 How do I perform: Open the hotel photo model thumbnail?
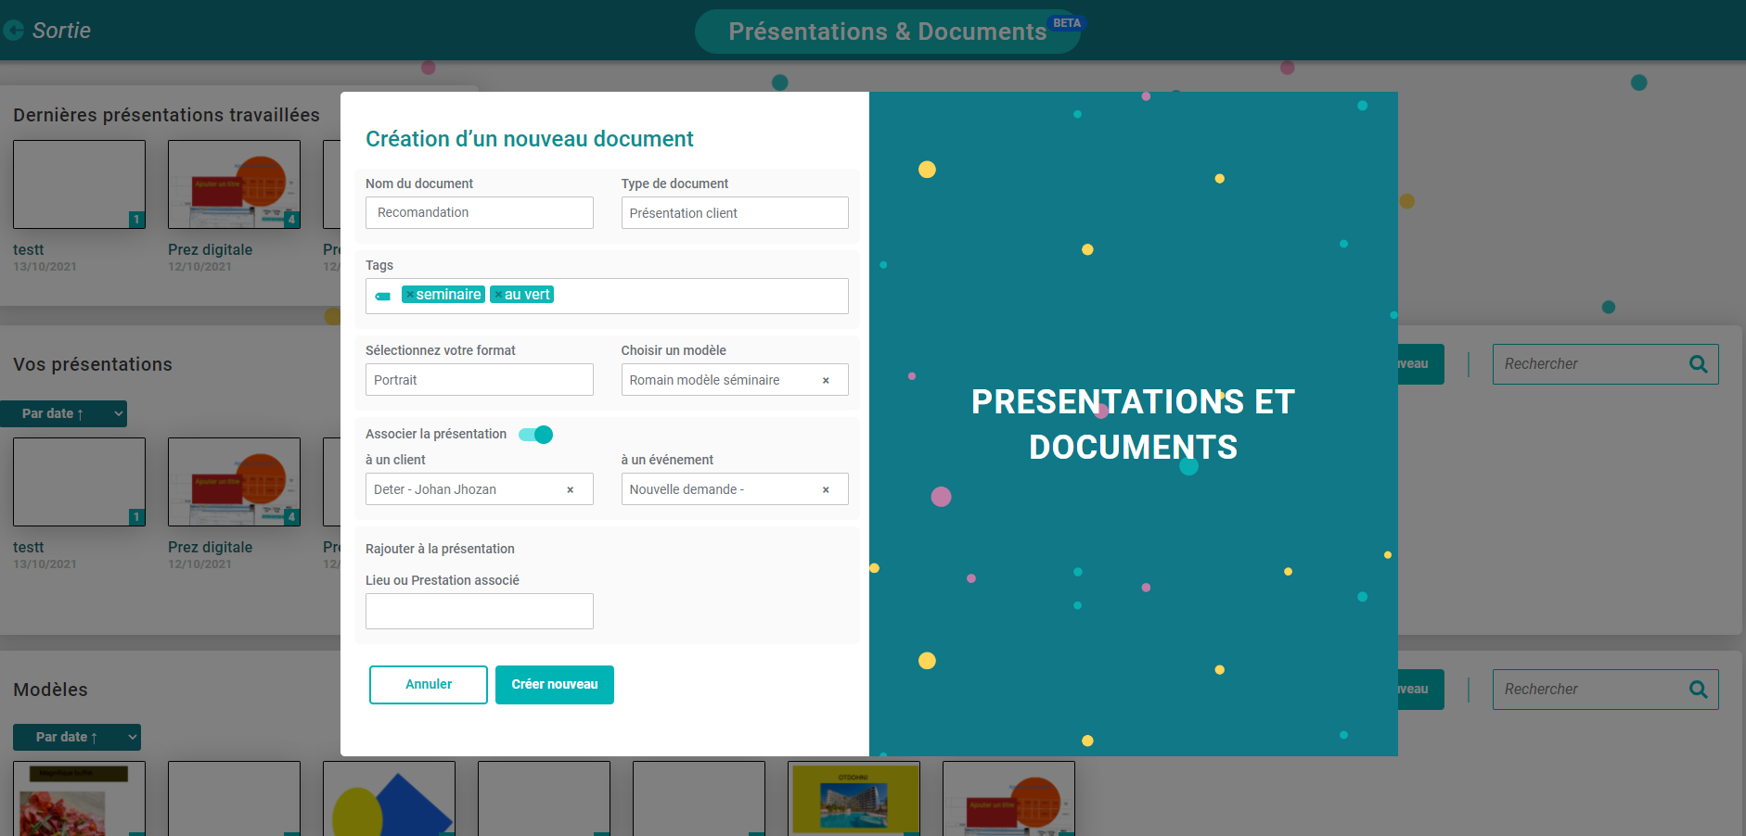pyautogui.click(x=854, y=799)
